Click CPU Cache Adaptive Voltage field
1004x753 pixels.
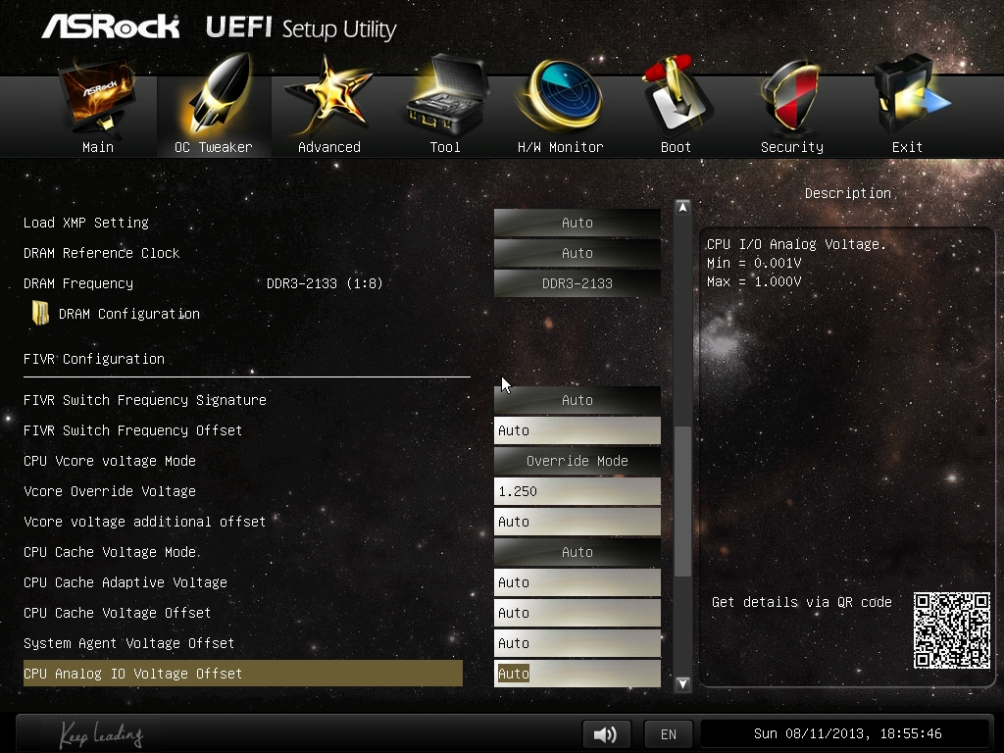(577, 582)
